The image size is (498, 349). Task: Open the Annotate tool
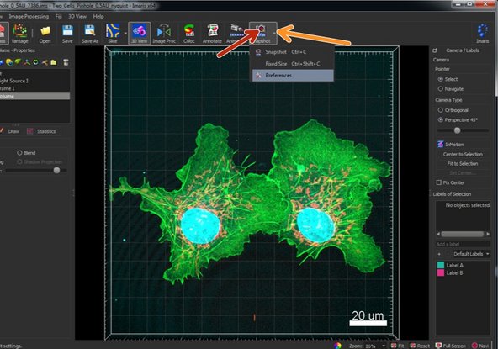pyautogui.click(x=212, y=33)
